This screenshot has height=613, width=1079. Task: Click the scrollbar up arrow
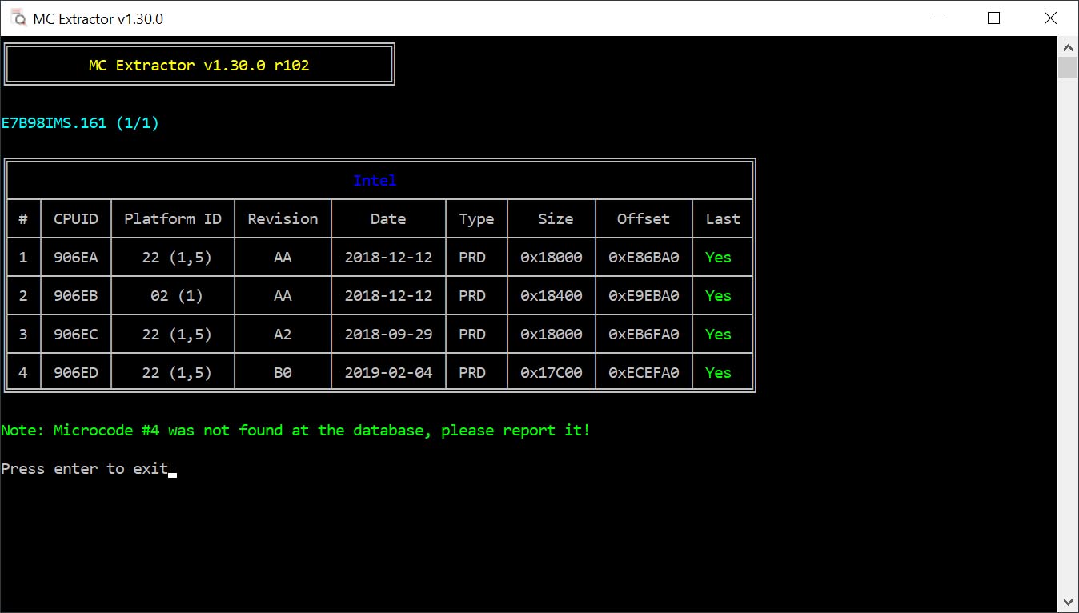1068,46
